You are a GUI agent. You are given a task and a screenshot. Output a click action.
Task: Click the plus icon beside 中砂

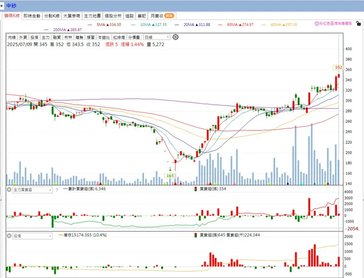1,5
